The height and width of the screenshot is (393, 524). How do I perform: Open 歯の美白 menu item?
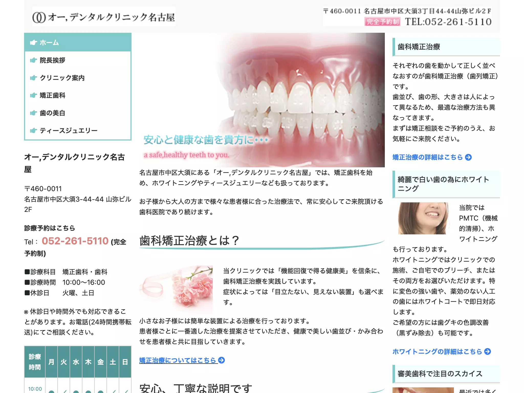coord(78,113)
